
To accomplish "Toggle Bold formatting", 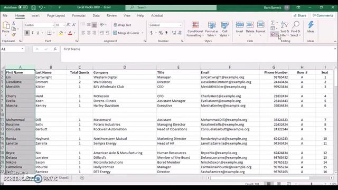I will 27,33.
